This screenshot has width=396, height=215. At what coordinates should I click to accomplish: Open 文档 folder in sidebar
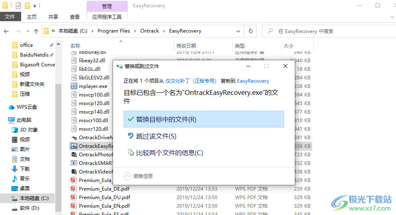24,159
